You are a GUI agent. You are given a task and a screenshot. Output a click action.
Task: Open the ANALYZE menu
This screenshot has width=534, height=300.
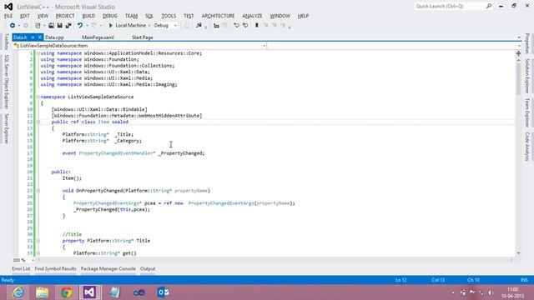pyautogui.click(x=252, y=16)
